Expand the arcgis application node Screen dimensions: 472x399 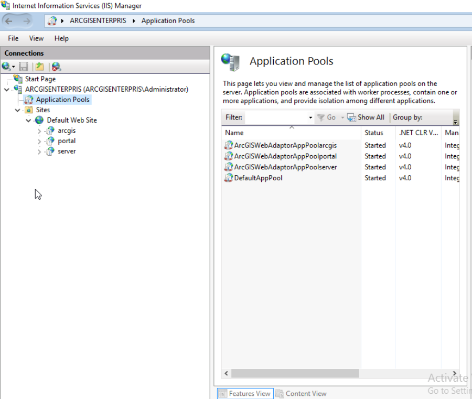[x=39, y=131]
